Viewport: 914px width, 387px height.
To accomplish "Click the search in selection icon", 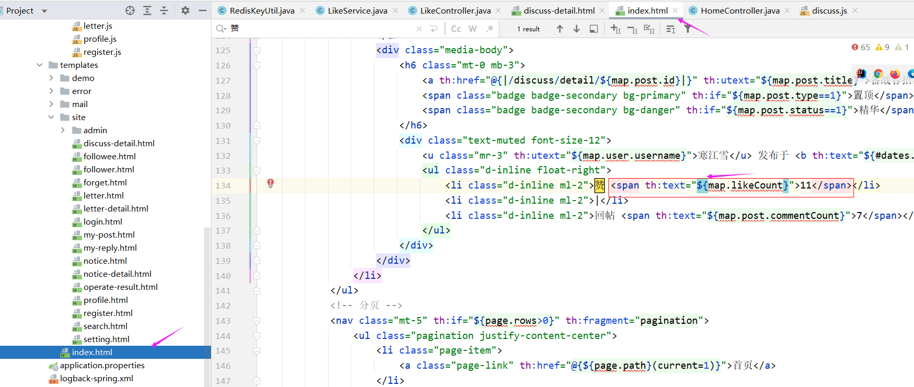I will [x=594, y=29].
